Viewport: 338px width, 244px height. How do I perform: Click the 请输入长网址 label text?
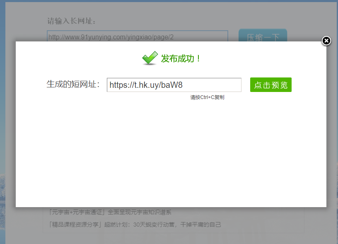[x=71, y=21]
